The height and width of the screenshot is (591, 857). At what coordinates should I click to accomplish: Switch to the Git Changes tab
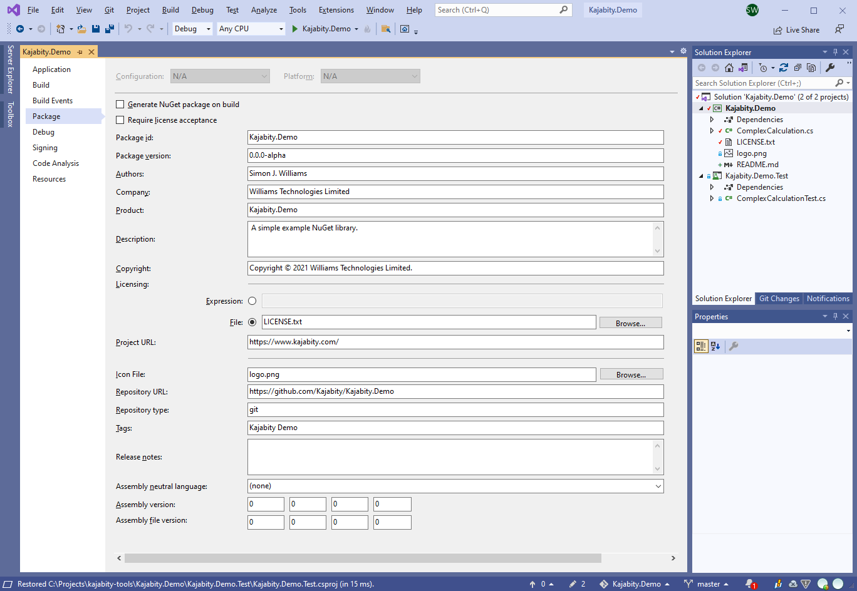(779, 299)
